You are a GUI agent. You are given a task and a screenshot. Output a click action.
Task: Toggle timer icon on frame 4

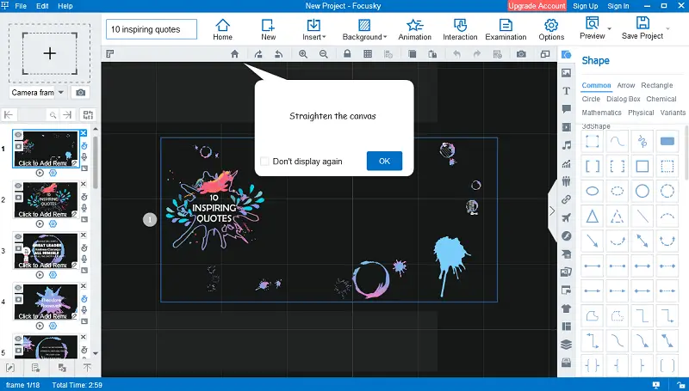pyautogui.click(x=84, y=299)
